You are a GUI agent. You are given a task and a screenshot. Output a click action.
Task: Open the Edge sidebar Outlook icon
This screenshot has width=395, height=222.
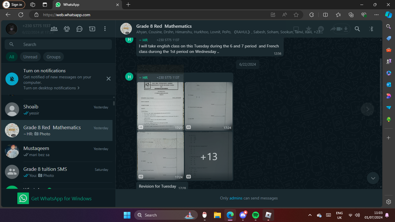[389, 84]
